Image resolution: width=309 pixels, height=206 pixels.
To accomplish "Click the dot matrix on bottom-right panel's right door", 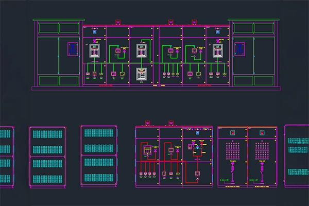I will click(262, 150).
